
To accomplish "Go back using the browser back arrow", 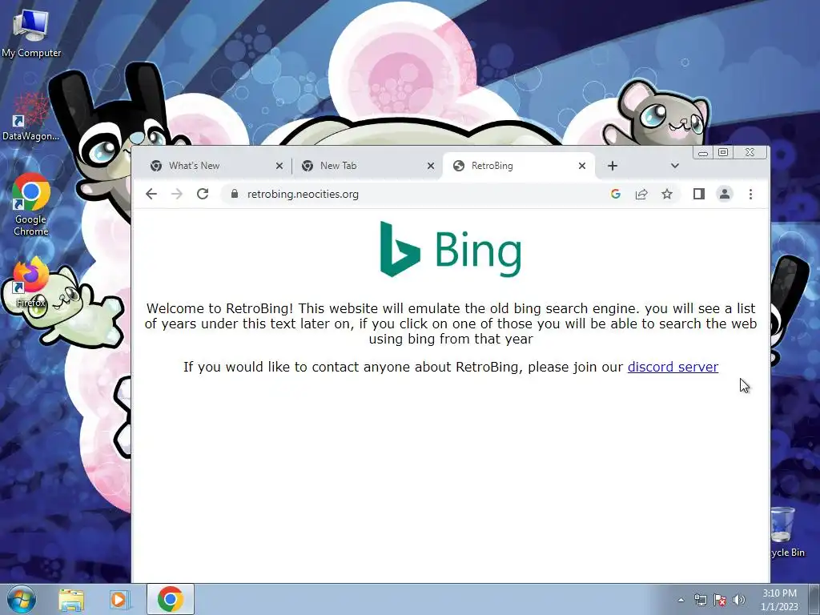I will [x=151, y=194].
